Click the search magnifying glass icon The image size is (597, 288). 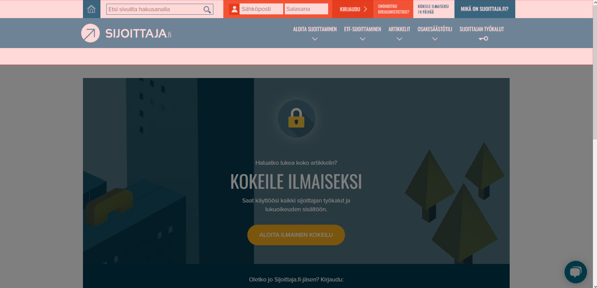tap(207, 10)
